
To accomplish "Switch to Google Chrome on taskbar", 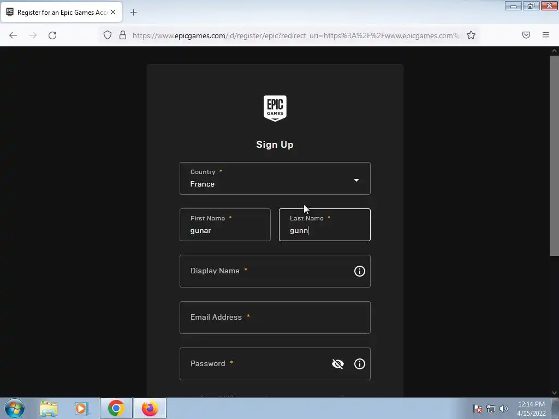I will tap(116, 408).
